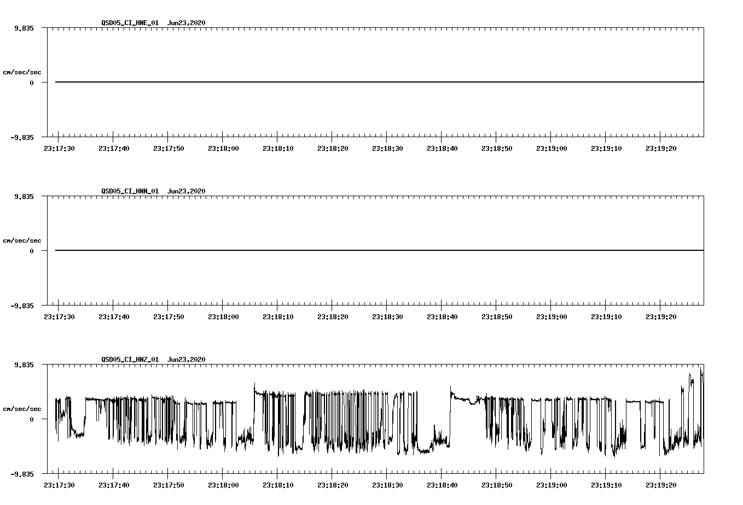This screenshot has height=505, width=743.
Task: Click 23:18:10 time label under the HNZ plot
Action: tap(278, 485)
